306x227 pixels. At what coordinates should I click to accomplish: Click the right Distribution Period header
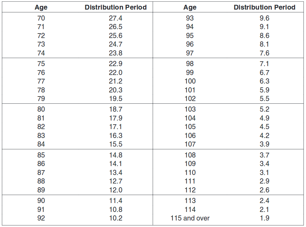(265, 7)
